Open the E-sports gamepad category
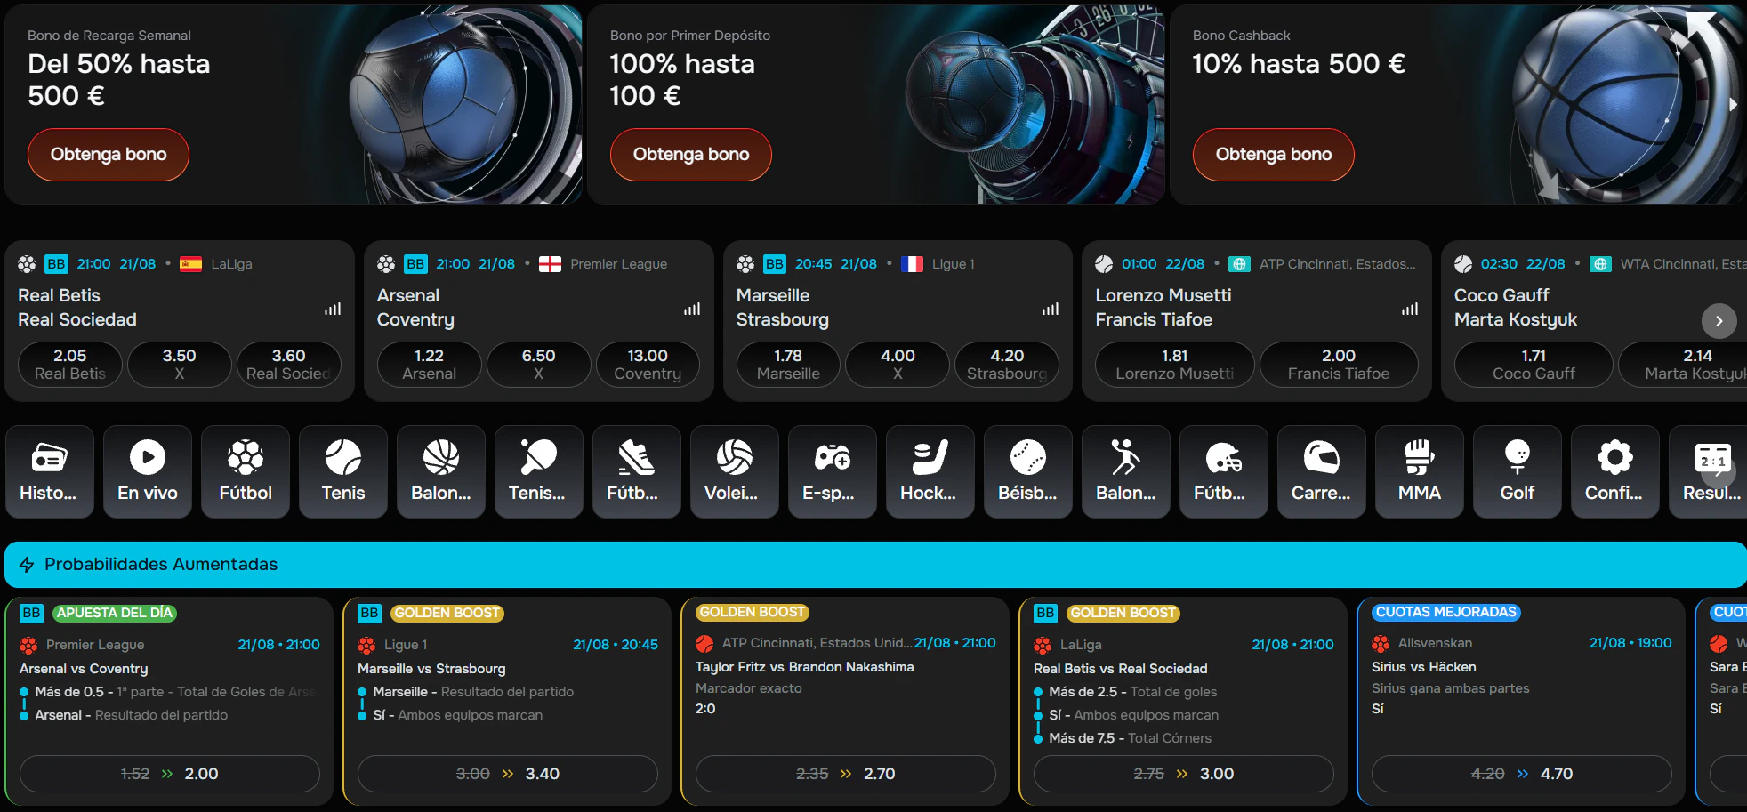This screenshot has height=812, width=1747. coord(833,471)
